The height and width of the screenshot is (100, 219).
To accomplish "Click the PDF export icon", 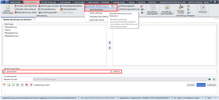I will coord(27,85).
